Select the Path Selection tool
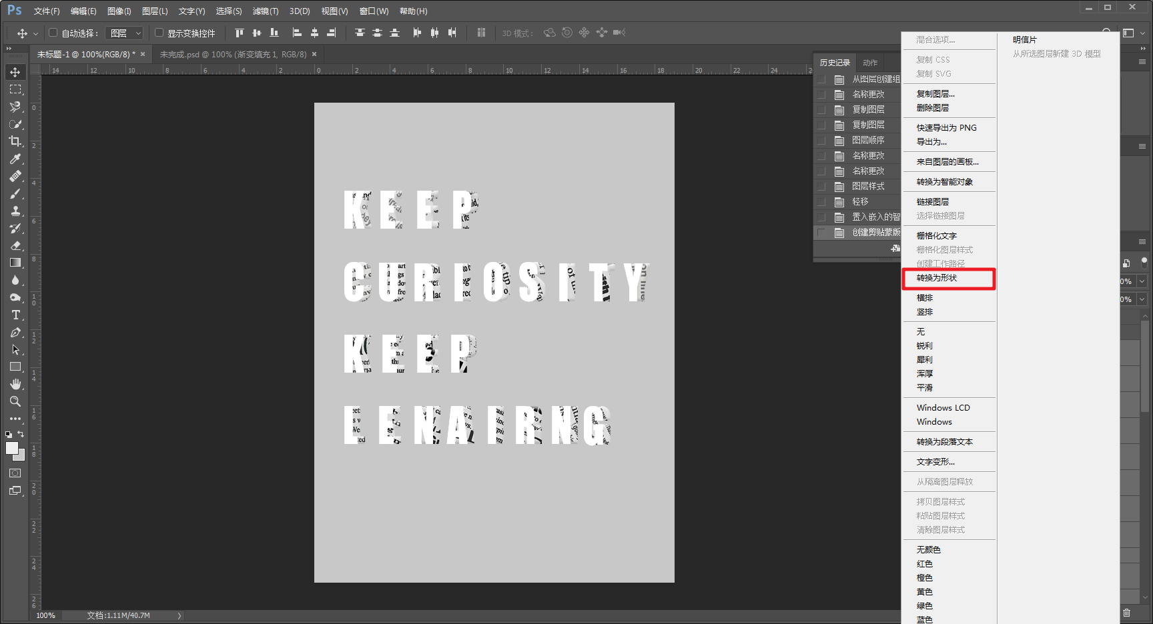The height and width of the screenshot is (624, 1153). click(15, 349)
